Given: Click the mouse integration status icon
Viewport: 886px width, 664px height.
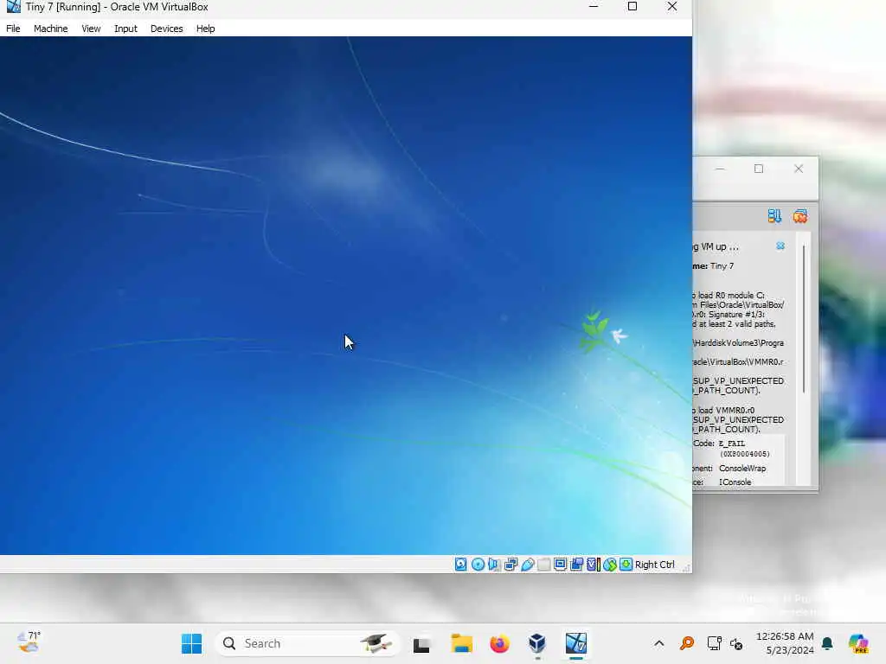Looking at the screenshot, I should [x=610, y=564].
